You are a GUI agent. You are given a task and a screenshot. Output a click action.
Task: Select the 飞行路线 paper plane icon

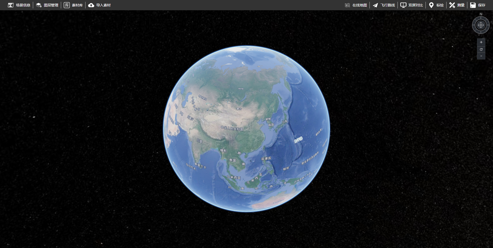pyautogui.click(x=375, y=5)
